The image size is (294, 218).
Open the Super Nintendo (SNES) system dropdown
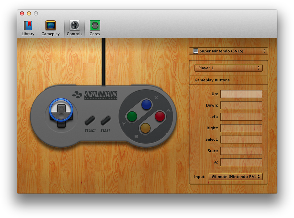coord(229,51)
